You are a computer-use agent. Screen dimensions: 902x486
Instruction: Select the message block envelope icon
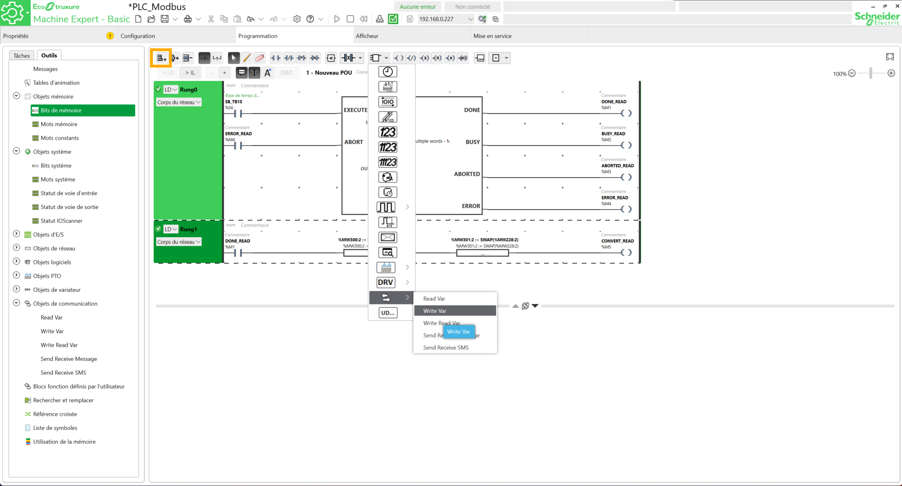coord(388,237)
